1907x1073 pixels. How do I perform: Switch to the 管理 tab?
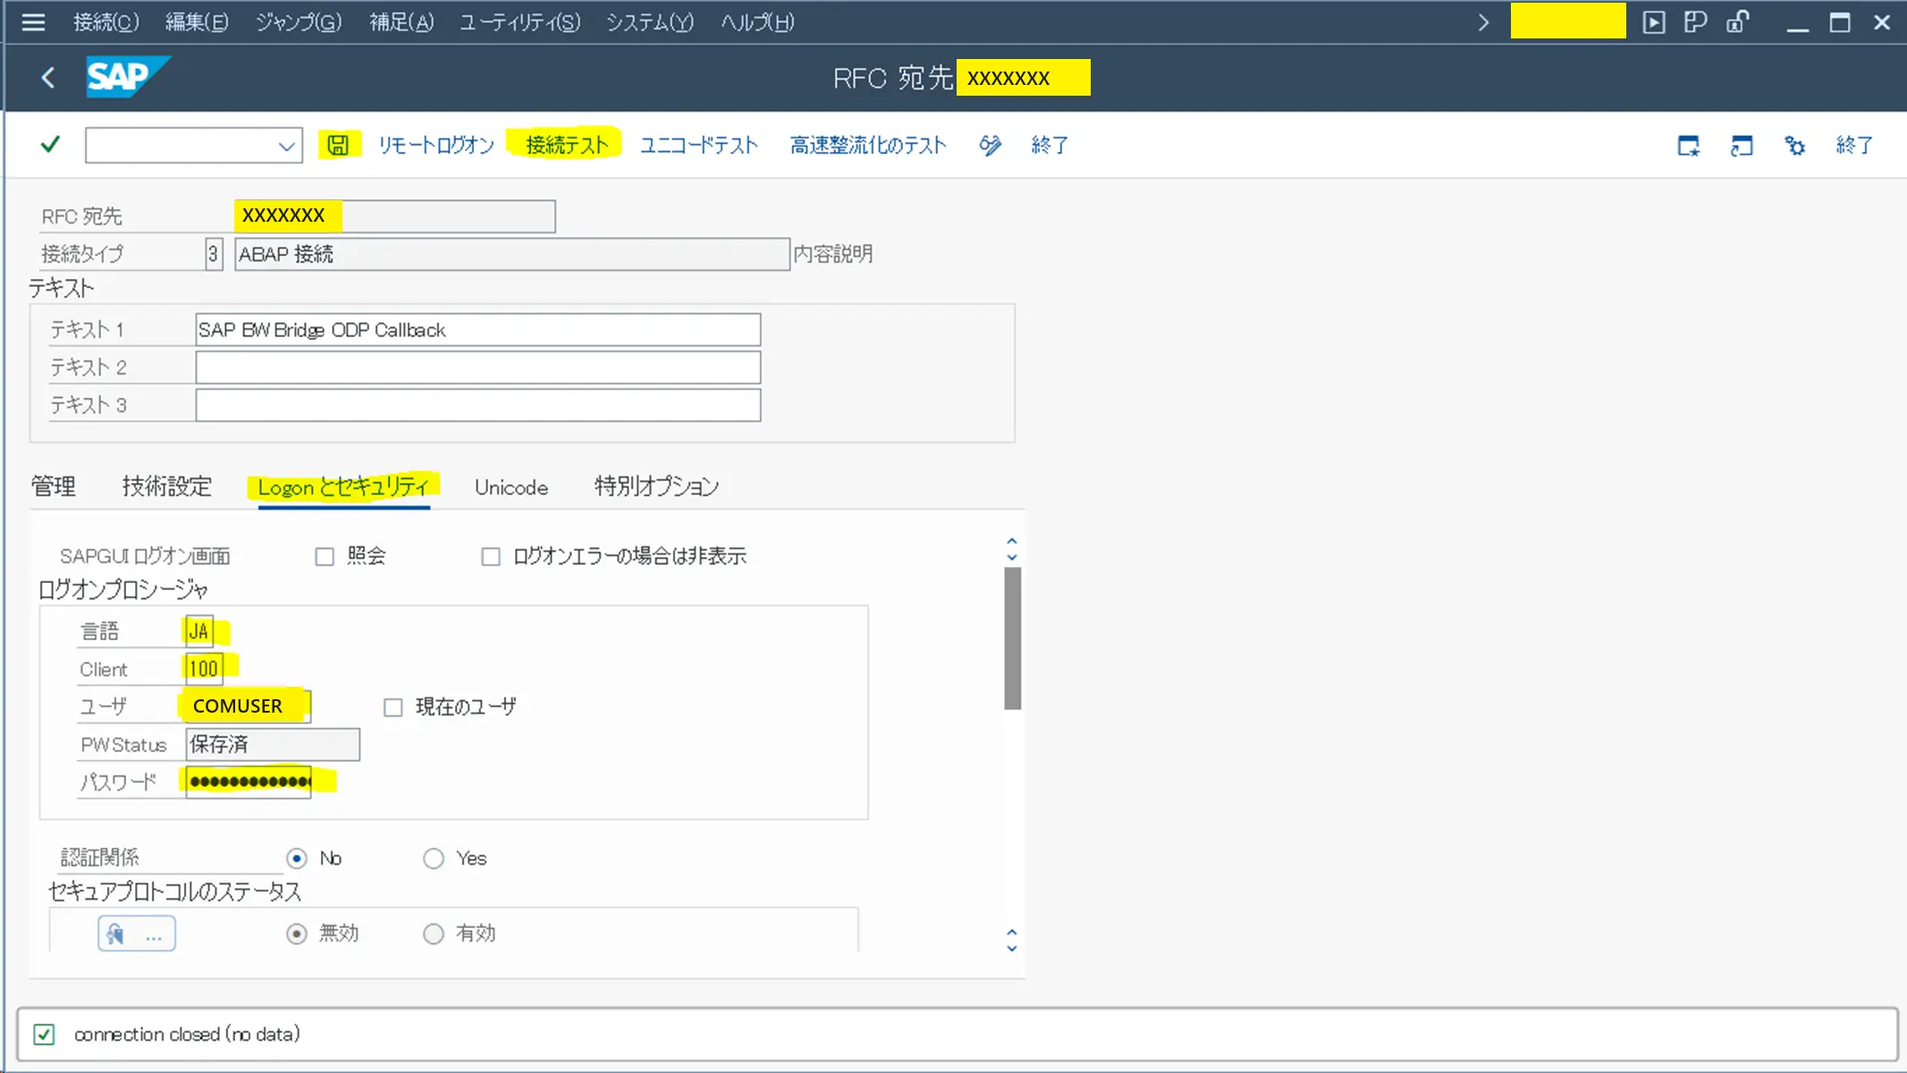tap(54, 486)
